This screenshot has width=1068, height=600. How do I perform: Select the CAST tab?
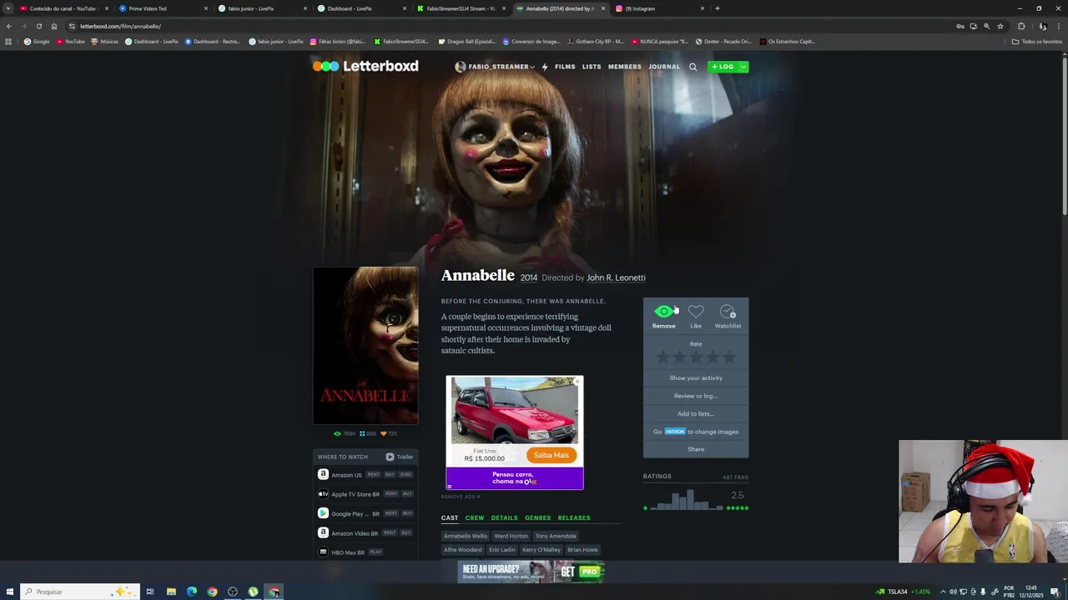pos(450,517)
